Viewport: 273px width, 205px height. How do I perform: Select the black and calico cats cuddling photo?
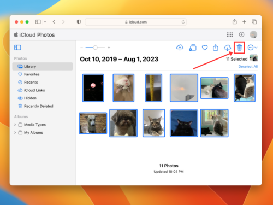(x=245, y=88)
